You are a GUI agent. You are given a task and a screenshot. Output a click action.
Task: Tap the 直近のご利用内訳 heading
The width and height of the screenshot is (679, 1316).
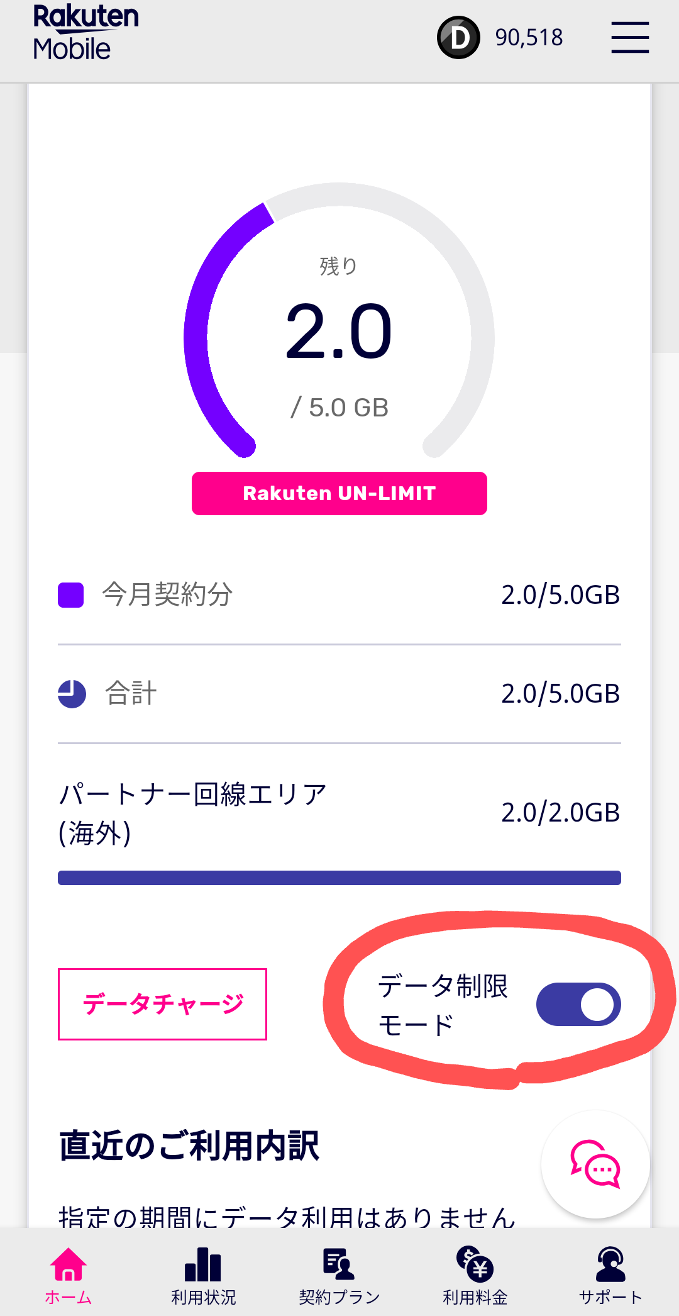(x=189, y=1146)
